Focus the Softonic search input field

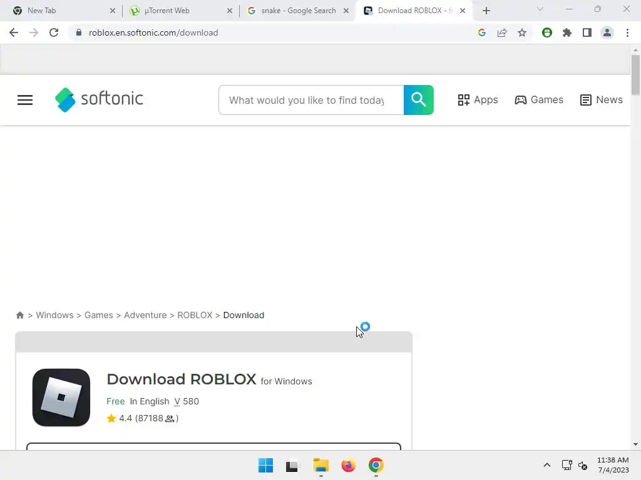coord(311,100)
